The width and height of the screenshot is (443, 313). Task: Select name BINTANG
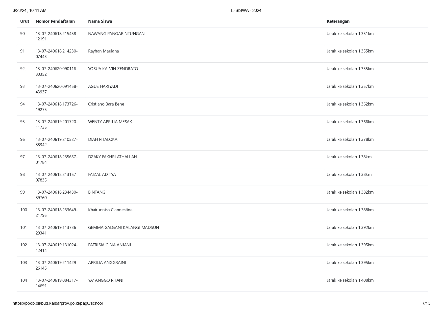click(x=97, y=192)
